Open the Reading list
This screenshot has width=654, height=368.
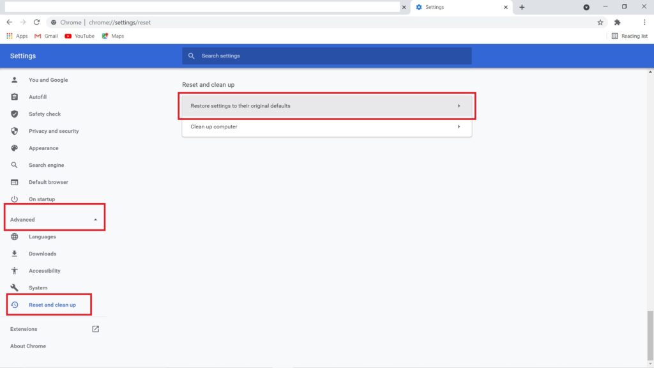coord(629,36)
